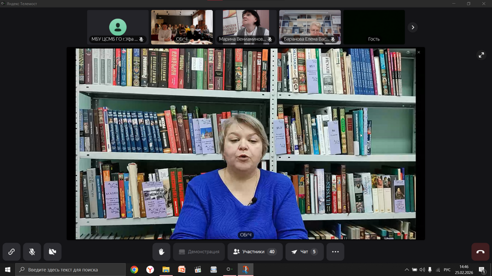Image resolution: width=492 pixels, height=276 pixels.
Task: Show next participants with the right arrow
Action: (413, 28)
